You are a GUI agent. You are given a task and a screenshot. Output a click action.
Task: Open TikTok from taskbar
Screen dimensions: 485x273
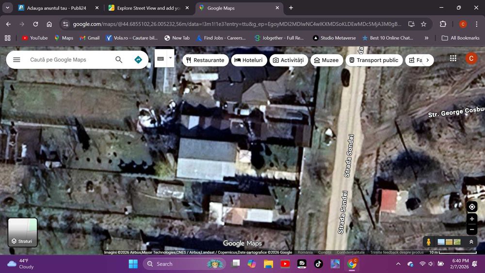coord(318,264)
